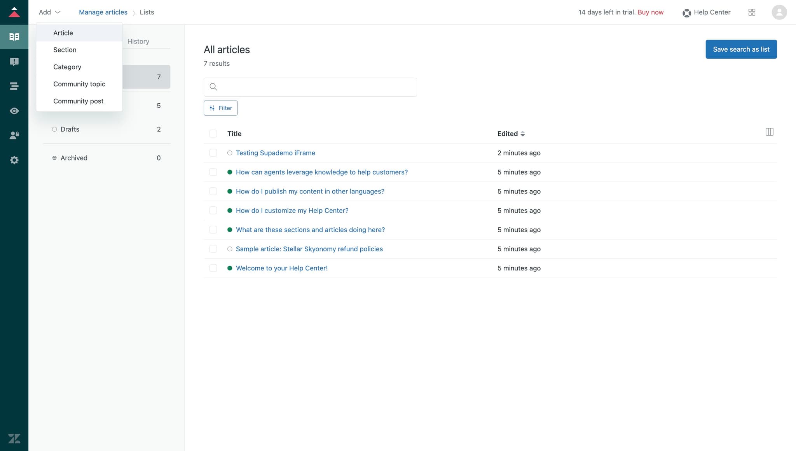The height and width of the screenshot is (451, 796).
Task: Sort articles by the Edited column arrows
Action: (x=523, y=134)
